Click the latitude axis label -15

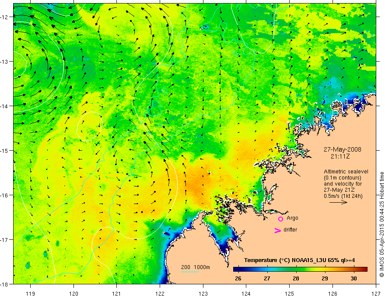click(x=5, y=151)
